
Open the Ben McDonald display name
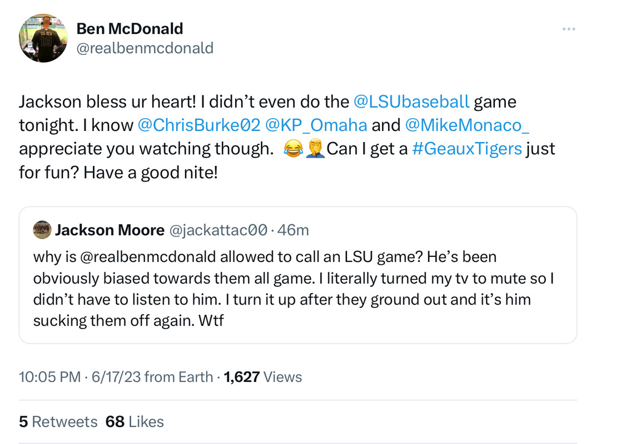(x=130, y=28)
